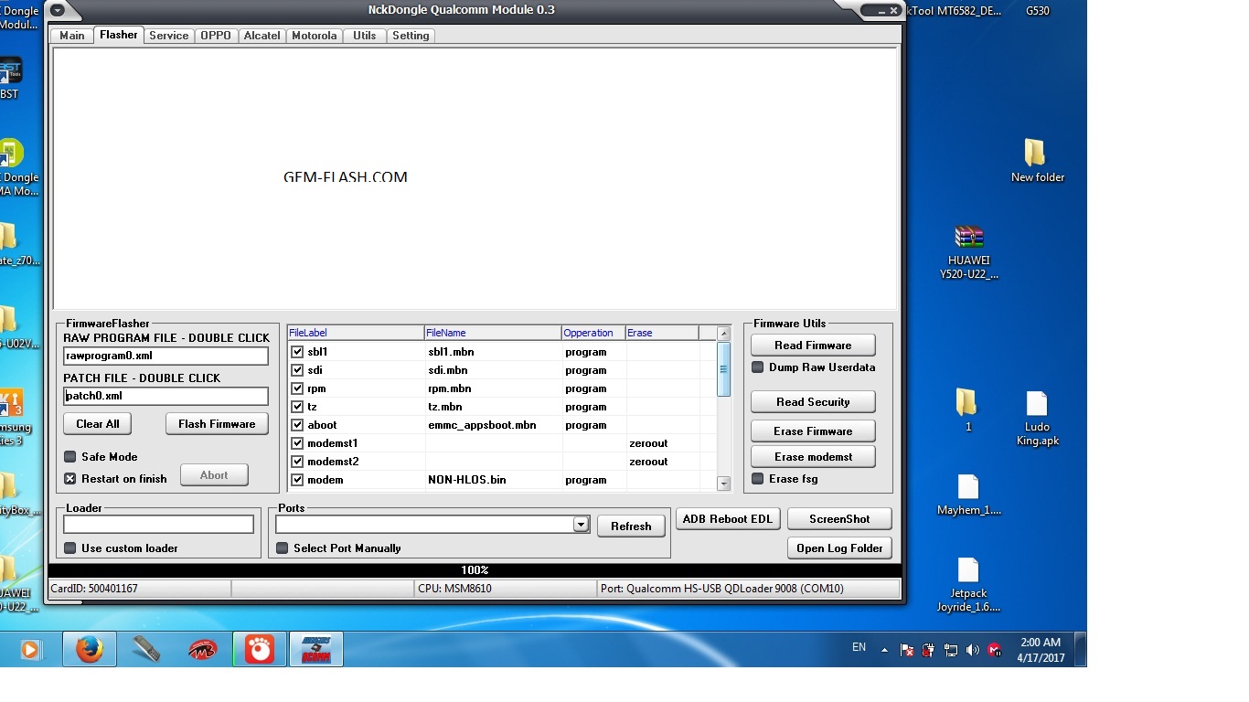This screenshot has width=1249, height=702.
Task: Click Erase modemst button
Action: [813, 457]
